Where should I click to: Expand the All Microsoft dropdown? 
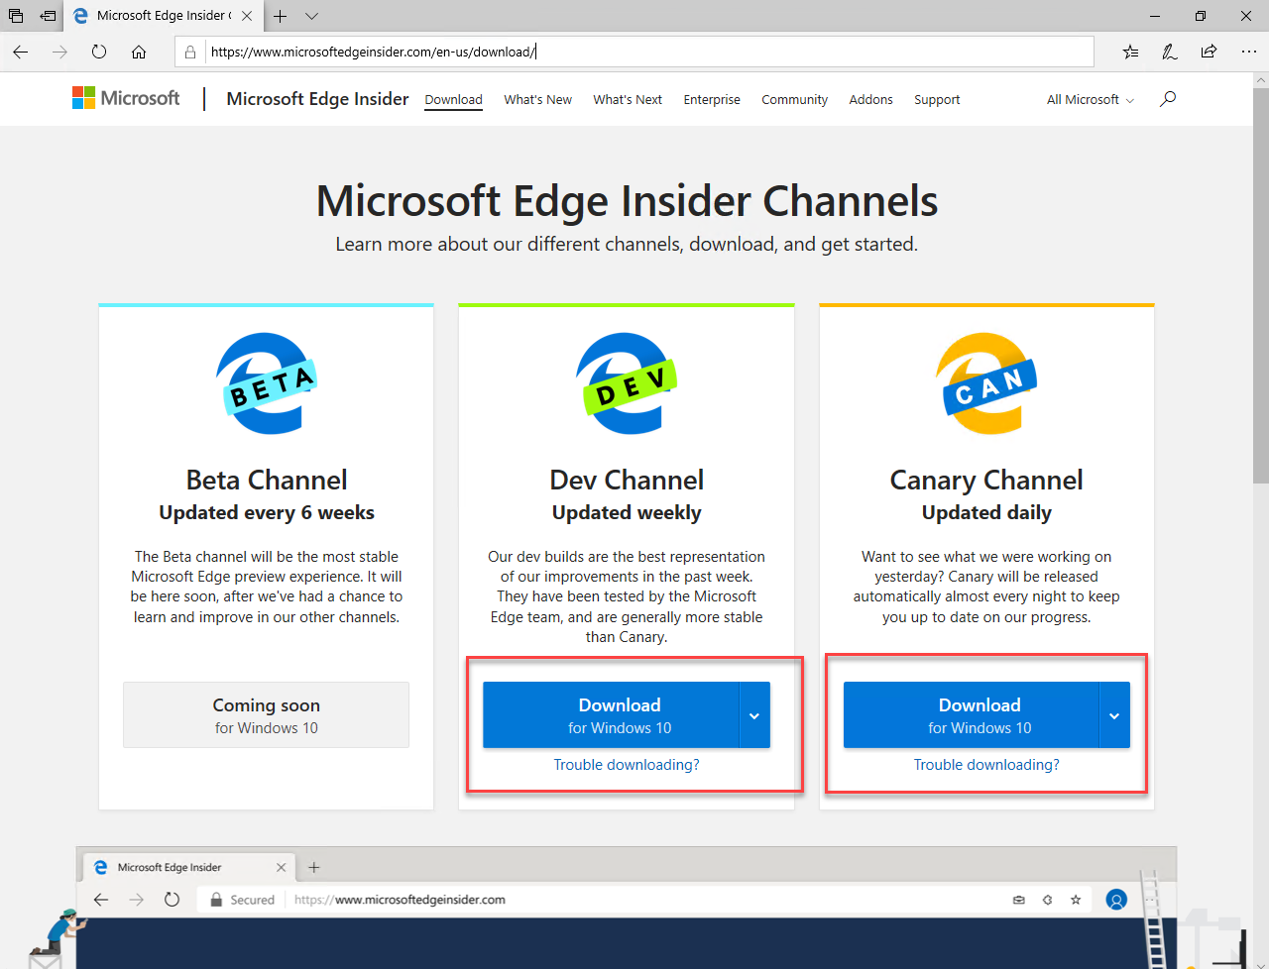coord(1091,99)
